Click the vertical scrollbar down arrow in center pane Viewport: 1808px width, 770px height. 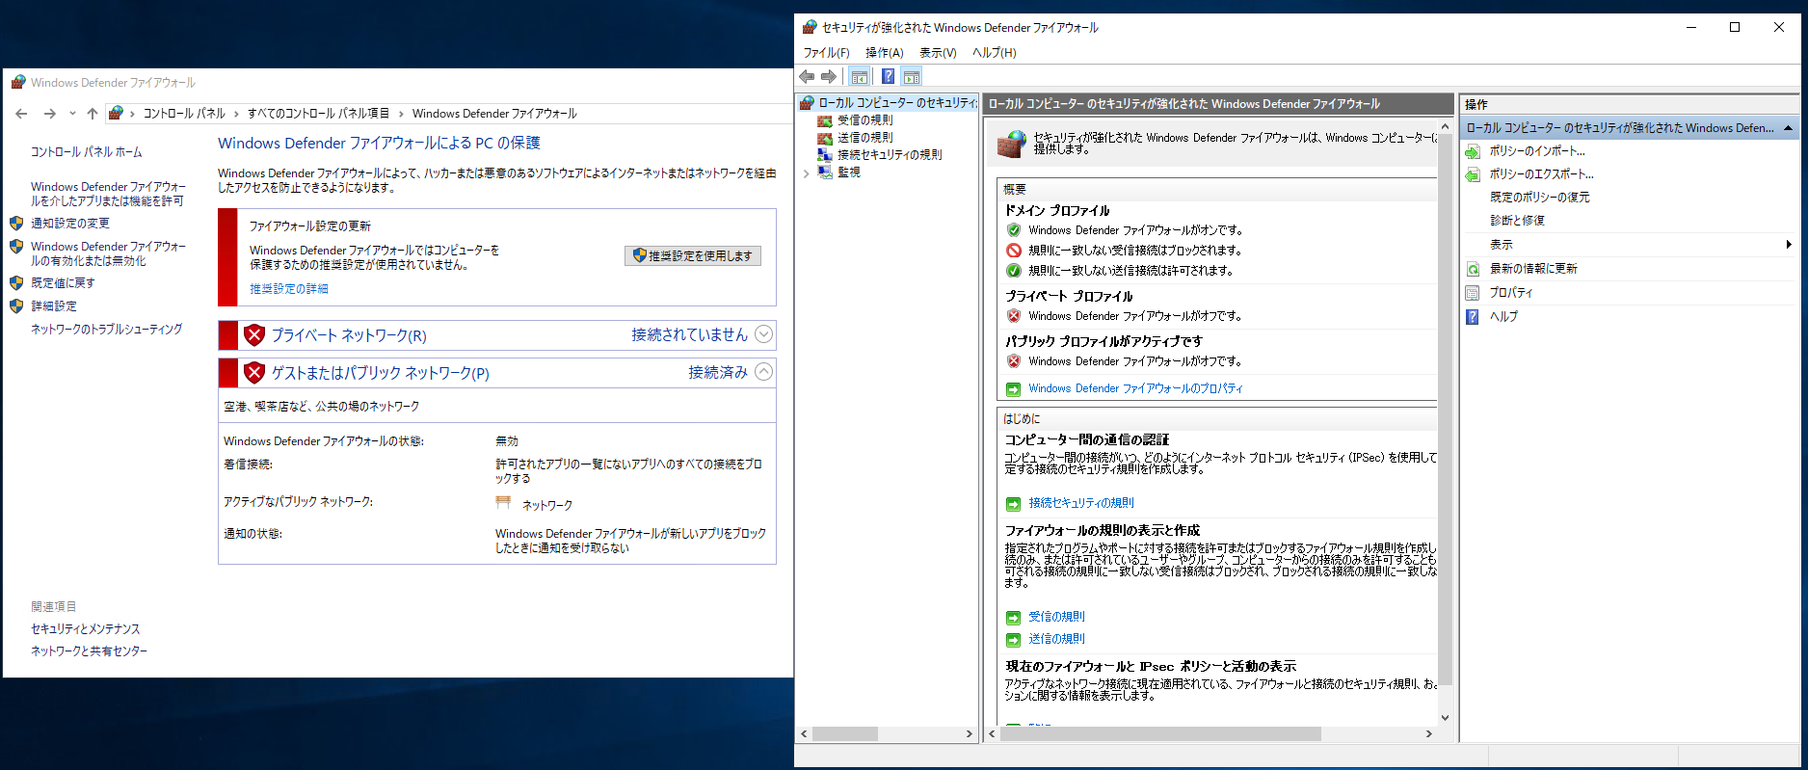pyautogui.click(x=1445, y=717)
